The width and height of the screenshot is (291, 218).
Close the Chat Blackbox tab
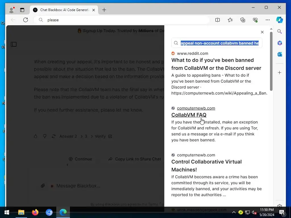[x=94, y=10]
